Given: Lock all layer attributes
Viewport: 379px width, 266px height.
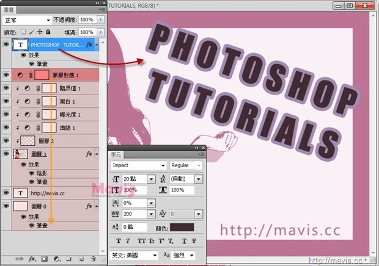Looking at the screenshot, I should pos(48,32).
